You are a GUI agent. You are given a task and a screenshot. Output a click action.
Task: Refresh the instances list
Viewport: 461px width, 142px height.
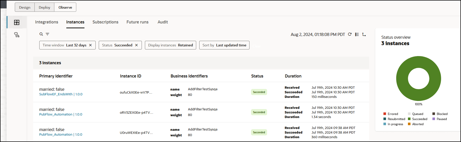click(x=350, y=34)
